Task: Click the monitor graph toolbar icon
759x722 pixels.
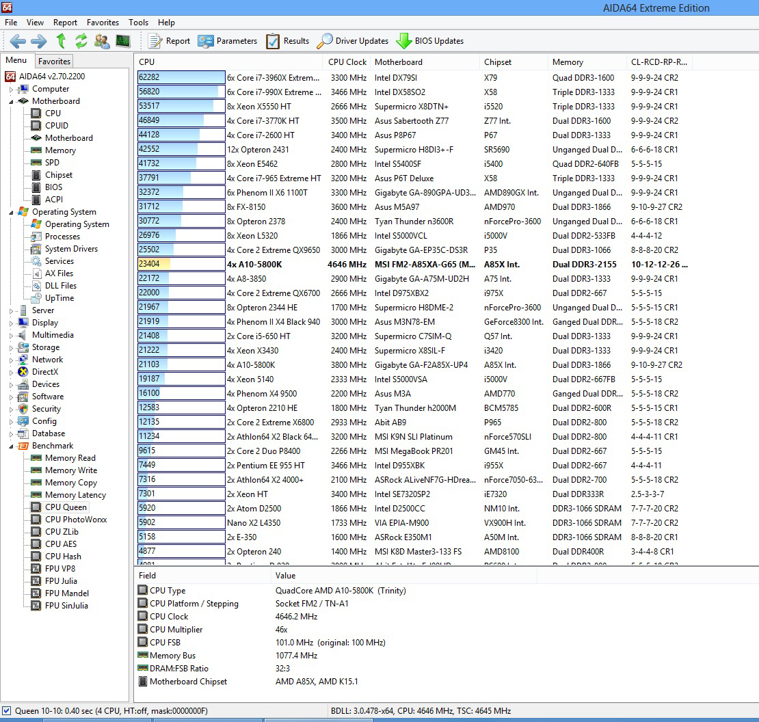Action: (x=123, y=41)
